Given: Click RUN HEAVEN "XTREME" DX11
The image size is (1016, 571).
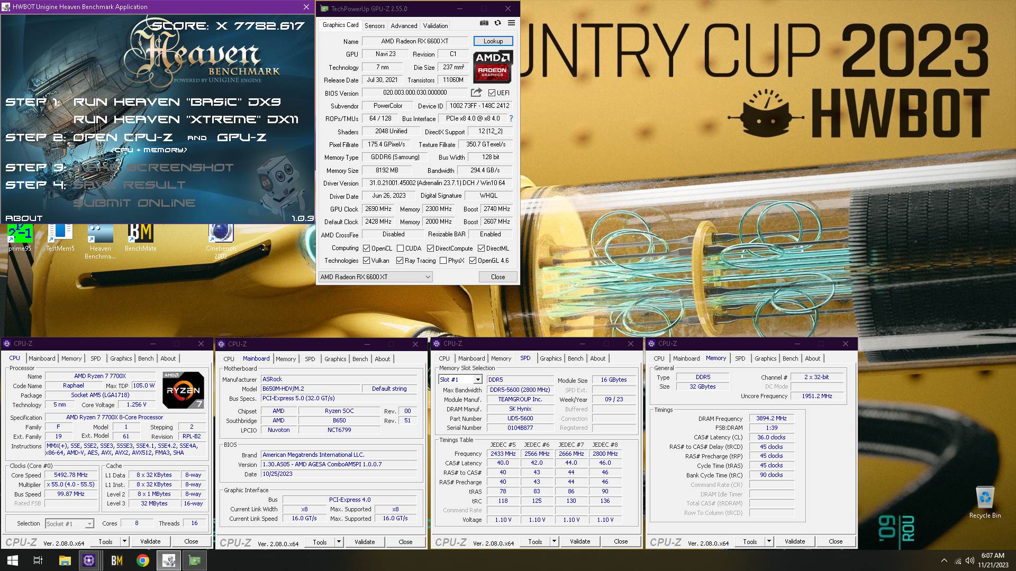Looking at the screenshot, I should click(186, 119).
